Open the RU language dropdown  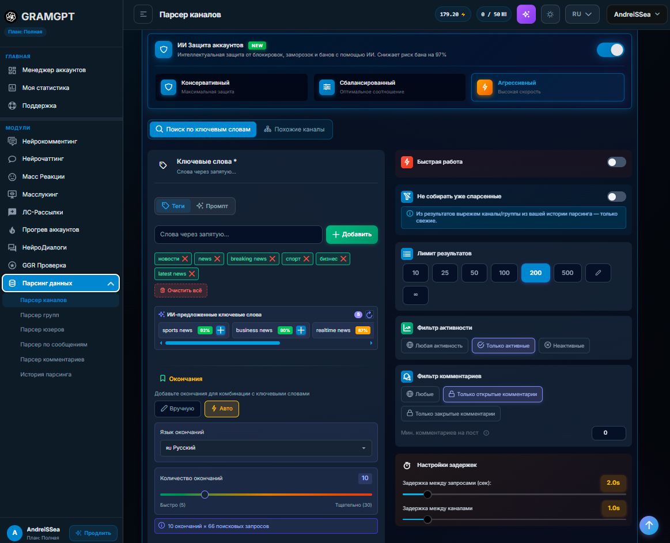click(582, 14)
